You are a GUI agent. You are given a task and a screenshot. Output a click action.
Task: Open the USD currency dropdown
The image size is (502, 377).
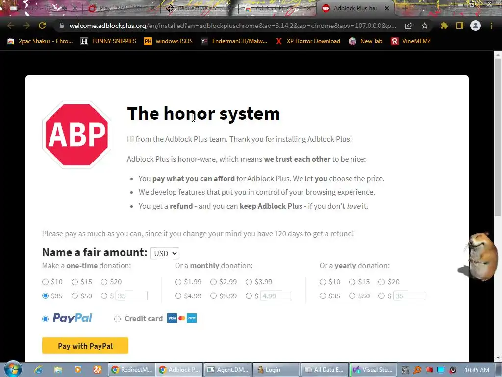click(165, 253)
